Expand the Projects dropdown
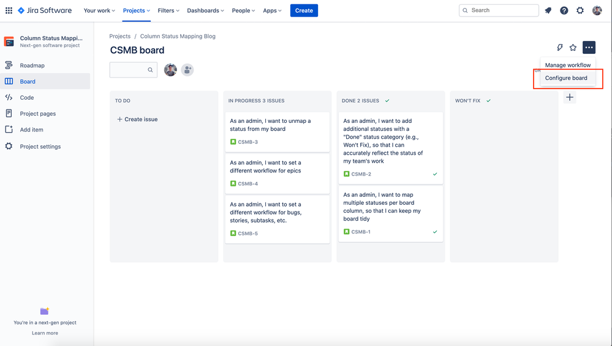Image resolution: width=612 pixels, height=346 pixels. coord(136,10)
